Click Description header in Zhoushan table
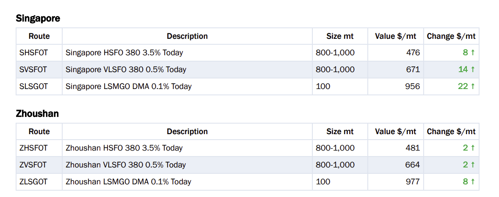The height and width of the screenshot is (197, 499). (x=187, y=131)
